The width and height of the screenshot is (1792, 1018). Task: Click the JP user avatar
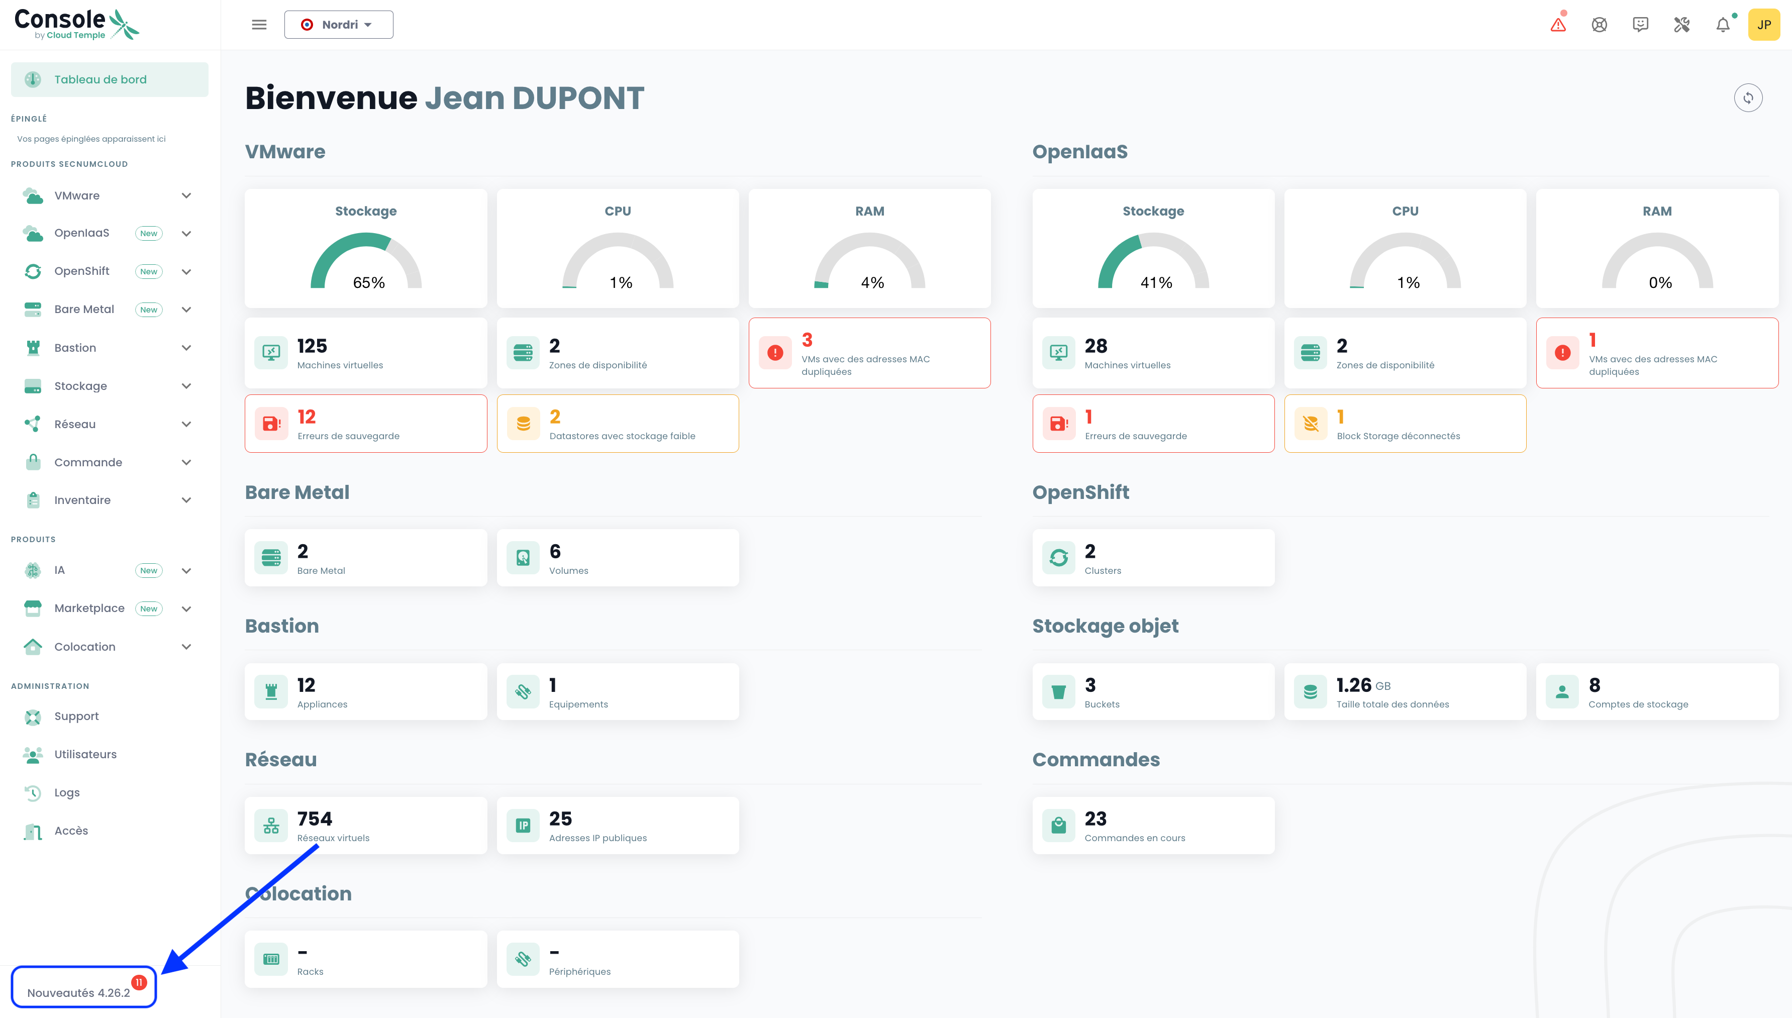click(x=1763, y=25)
